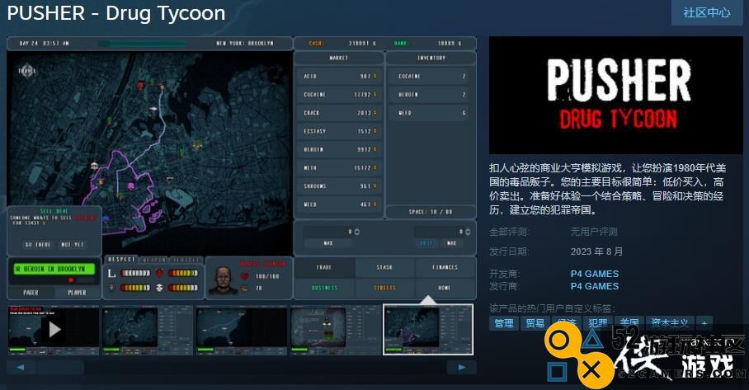This screenshot has width=749, height=390.
Task: Click GO THERE in sell deal popup
Action: coord(38,244)
